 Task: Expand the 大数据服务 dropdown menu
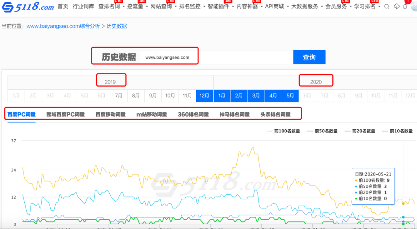307,7
